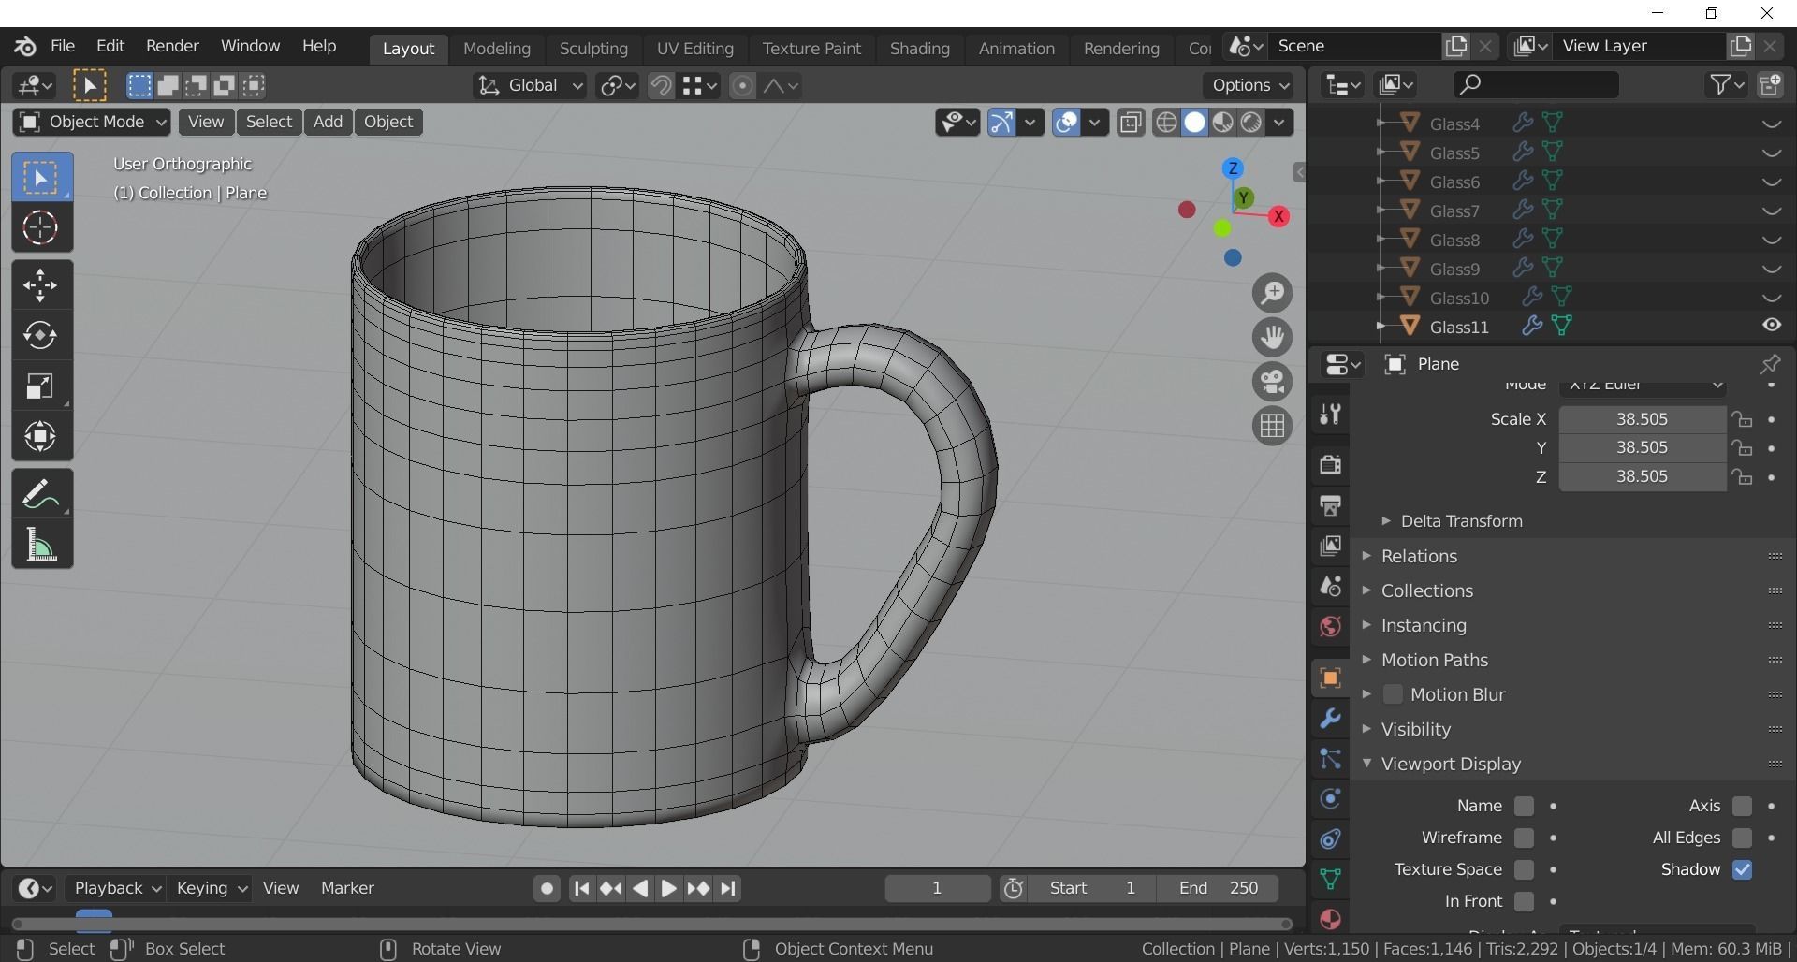Viewport: 1797px width, 962px height.
Task: Click the timeline horizontal scrollbar
Action: coord(651,924)
